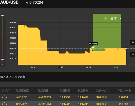Click the green entry marker pin on chart
The image size is (135, 106).
click(x=93, y=48)
